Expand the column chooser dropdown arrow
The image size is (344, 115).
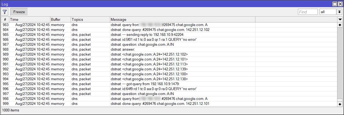[x=340, y=19]
